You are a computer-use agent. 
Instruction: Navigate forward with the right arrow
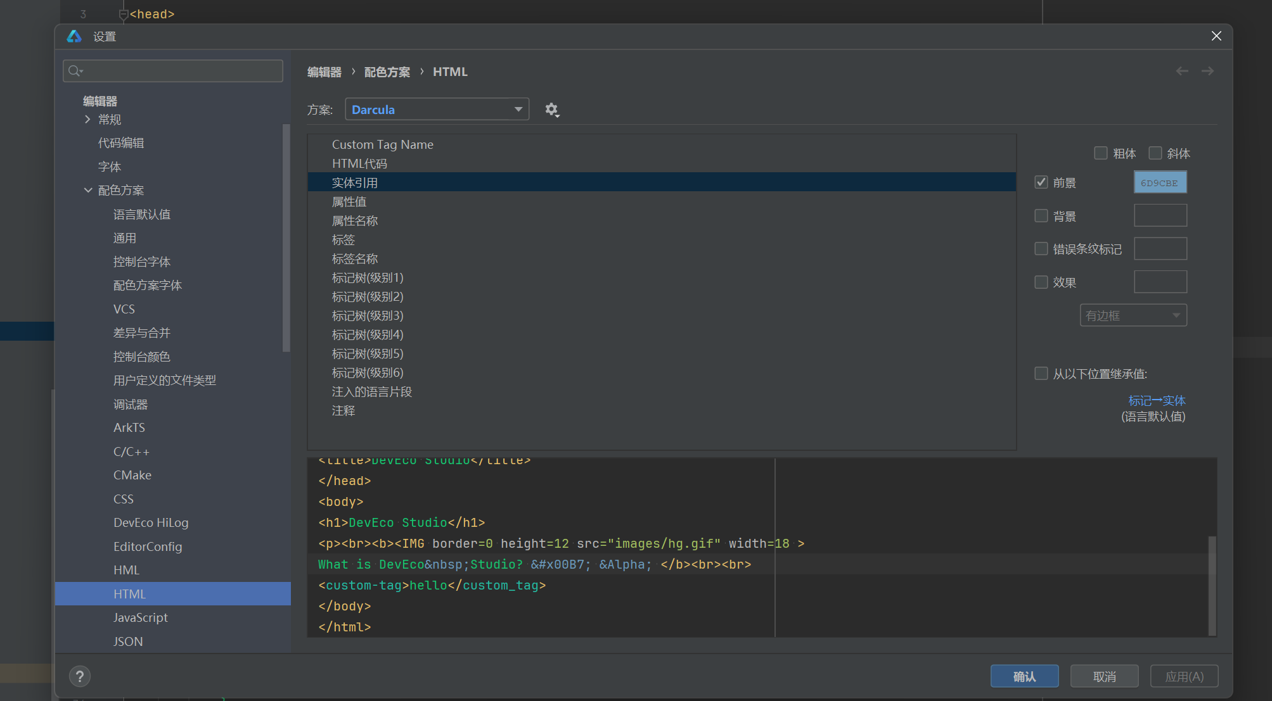pyautogui.click(x=1207, y=71)
